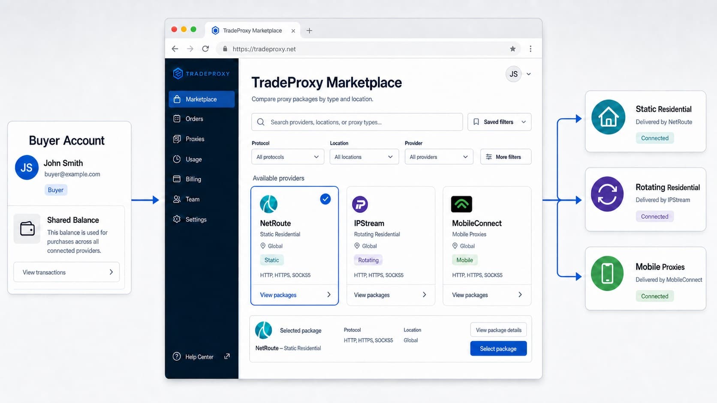Click the JS user avatar
717x403 pixels.
(x=513, y=74)
